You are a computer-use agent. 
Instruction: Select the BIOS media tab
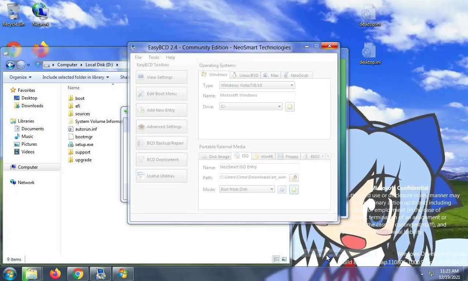(311, 157)
